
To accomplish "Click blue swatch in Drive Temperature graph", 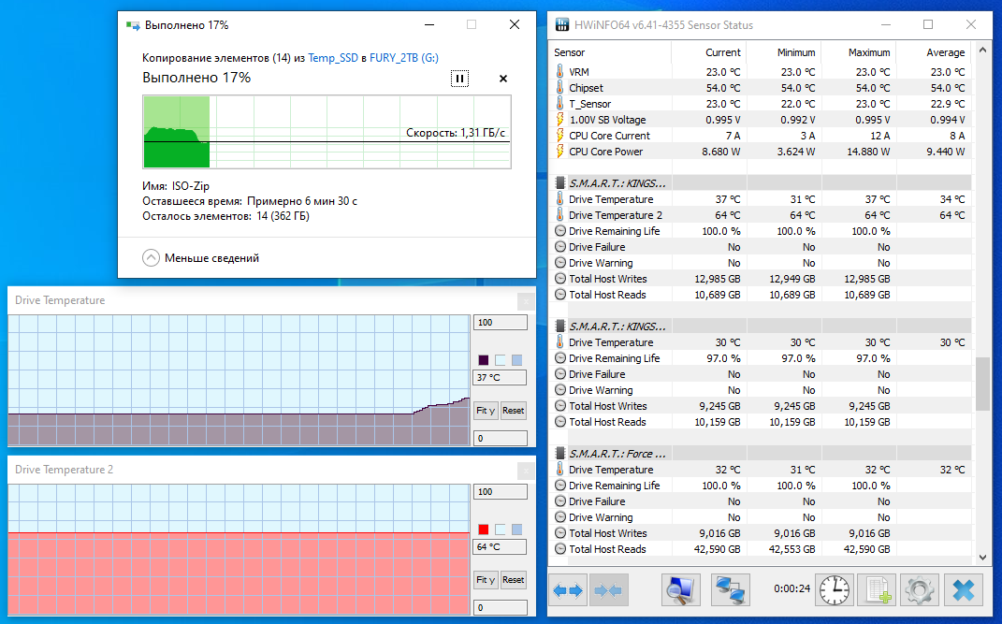I will (x=517, y=360).
